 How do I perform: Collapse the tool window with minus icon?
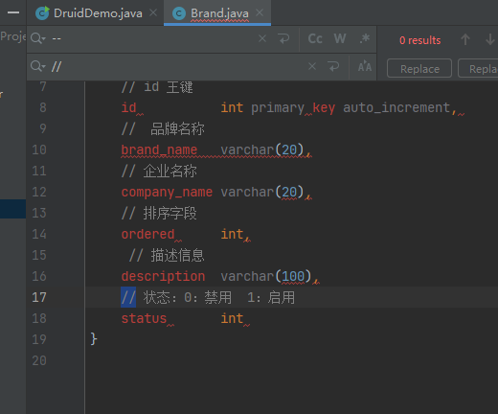(13, 12)
